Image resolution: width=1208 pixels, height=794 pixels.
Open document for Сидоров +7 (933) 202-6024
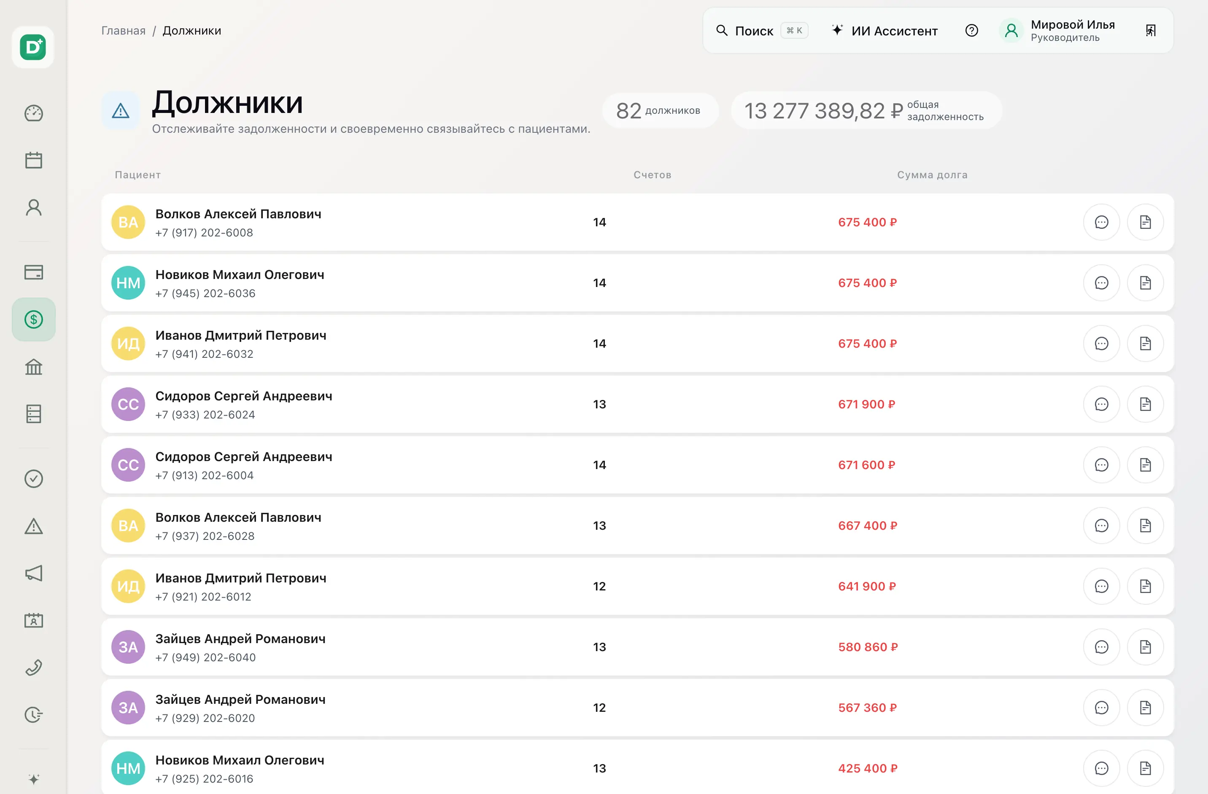point(1146,404)
